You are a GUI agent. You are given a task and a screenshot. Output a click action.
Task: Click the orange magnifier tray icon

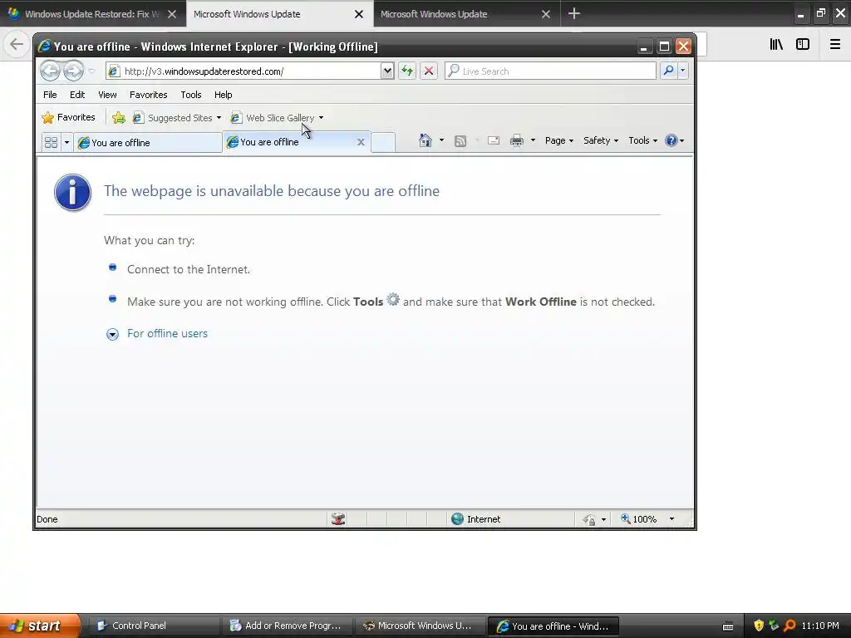click(790, 626)
